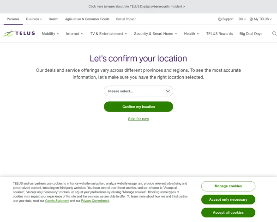Open the search magnifier icon

coord(274,34)
